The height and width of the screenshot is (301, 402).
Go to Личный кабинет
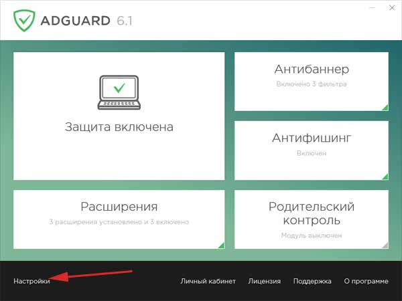tap(208, 282)
